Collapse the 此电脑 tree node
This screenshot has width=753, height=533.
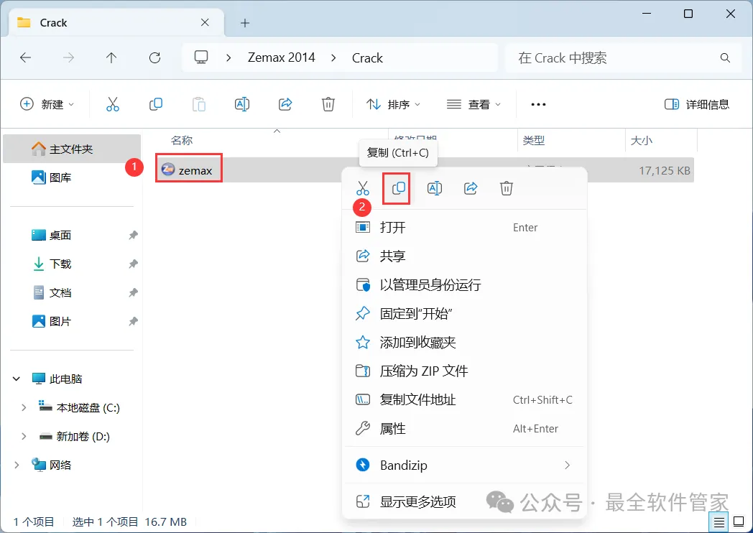[17, 379]
